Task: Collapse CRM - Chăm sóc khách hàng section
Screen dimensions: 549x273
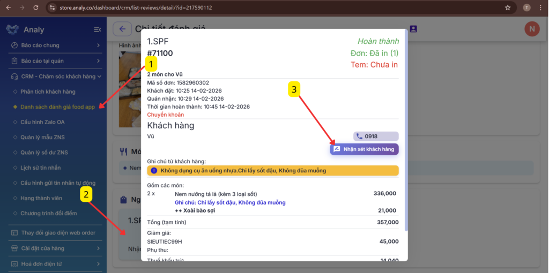Action: click(55, 76)
